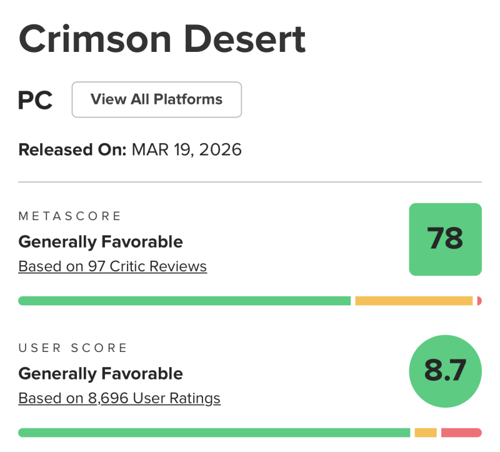The height and width of the screenshot is (452, 500).
Task: Select red negative segment of Metascore bar
Action: tap(479, 301)
